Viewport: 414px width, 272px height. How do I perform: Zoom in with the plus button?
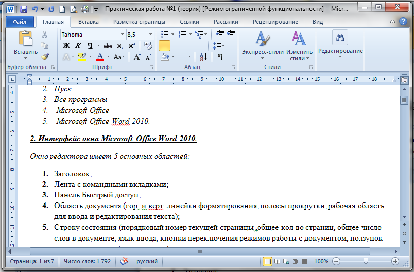(395, 261)
